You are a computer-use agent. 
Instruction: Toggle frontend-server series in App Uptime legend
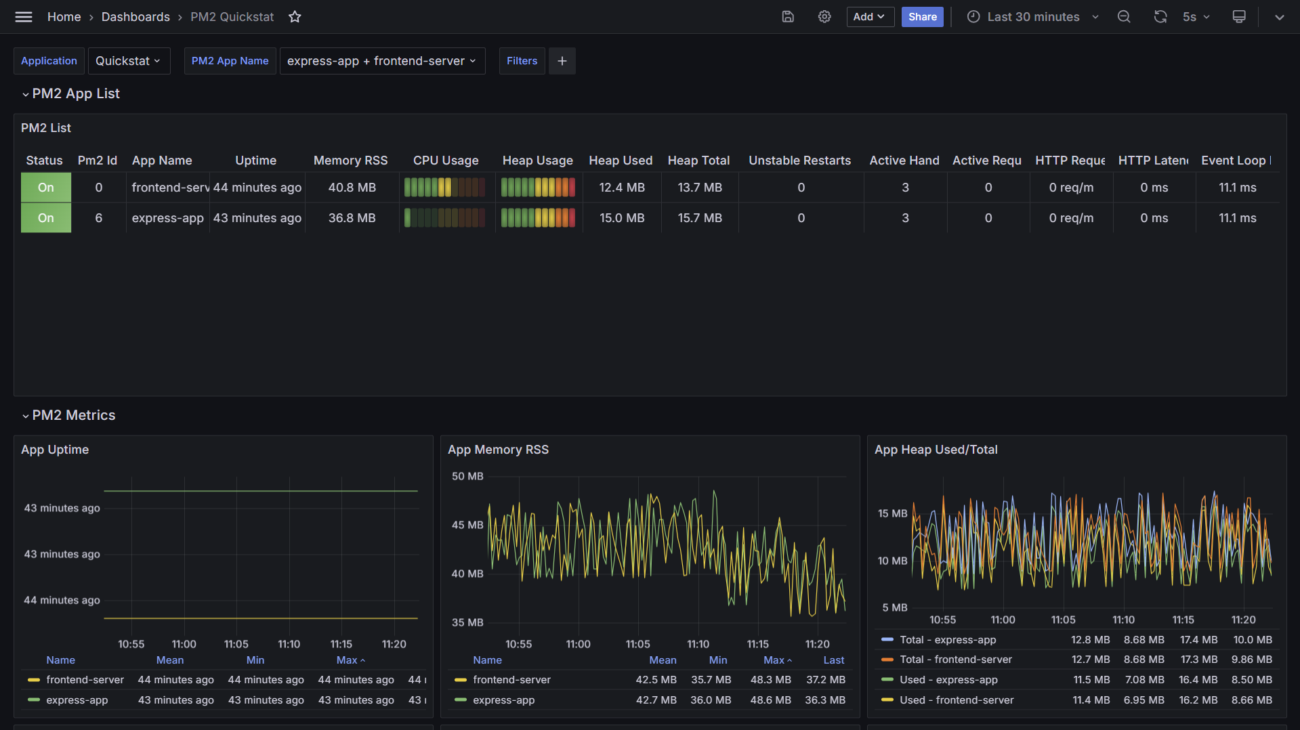(85, 680)
